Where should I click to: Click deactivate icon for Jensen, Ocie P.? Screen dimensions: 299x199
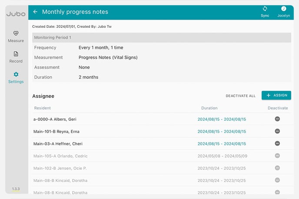[x=277, y=168]
